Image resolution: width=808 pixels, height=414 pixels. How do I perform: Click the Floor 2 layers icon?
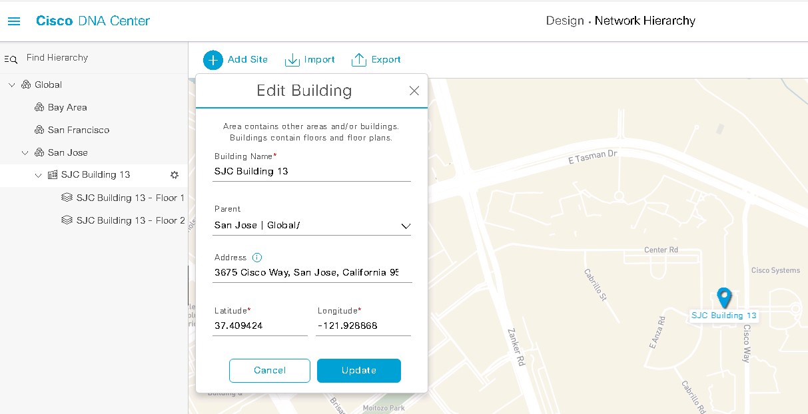coord(67,220)
